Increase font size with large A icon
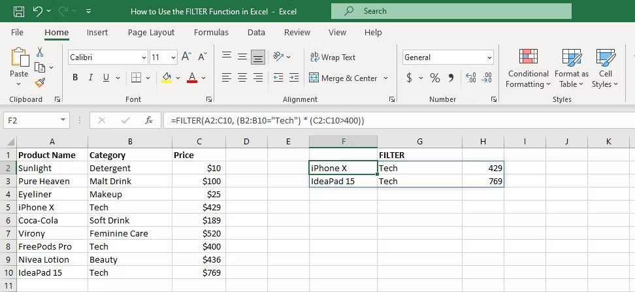Viewport: 635px width, 292px height. click(x=186, y=57)
